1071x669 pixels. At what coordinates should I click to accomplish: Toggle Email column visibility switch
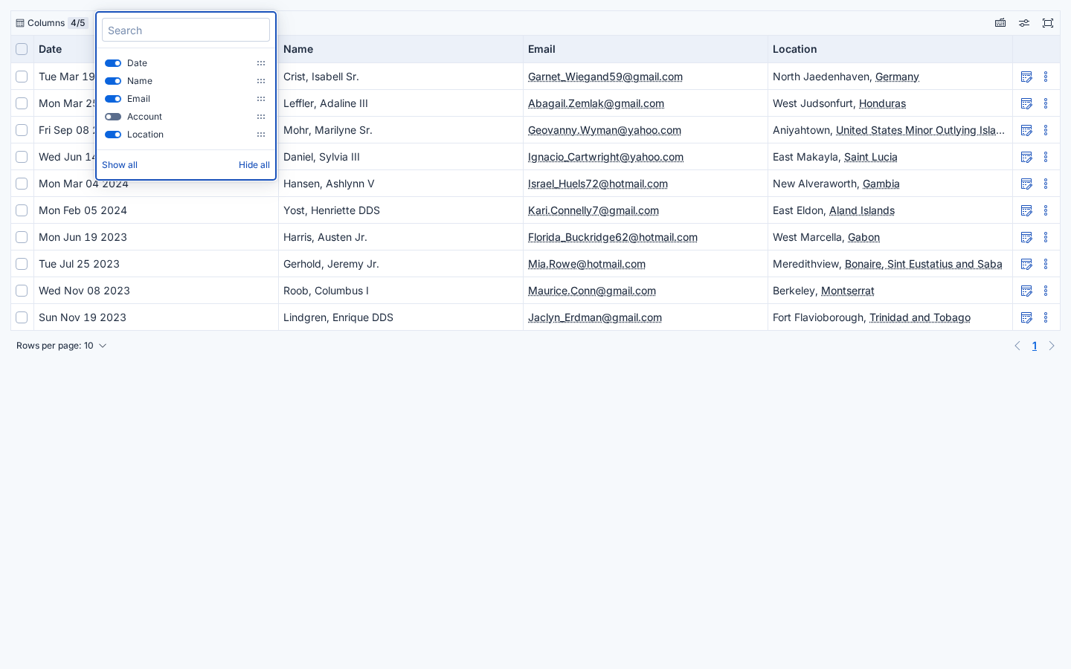pyautogui.click(x=113, y=99)
